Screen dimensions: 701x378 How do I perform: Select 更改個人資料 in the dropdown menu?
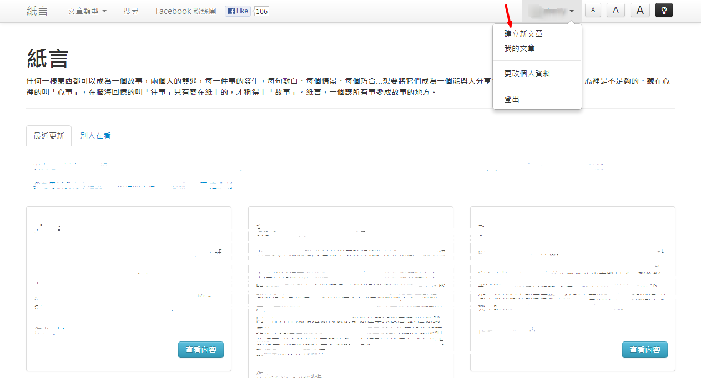click(527, 74)
